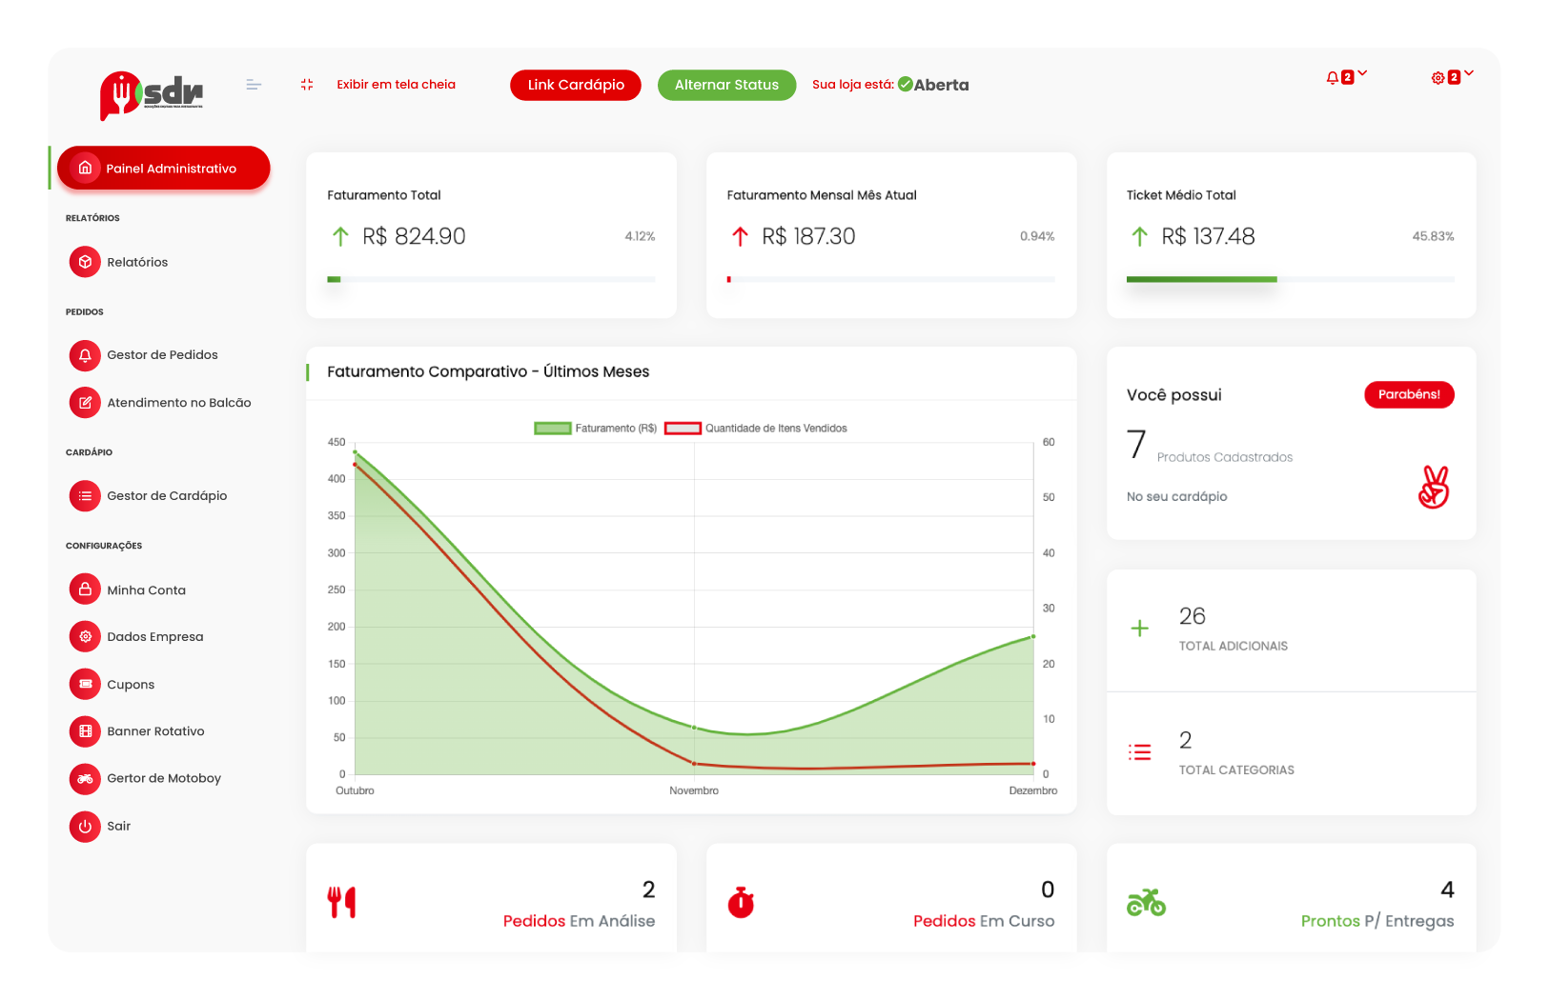Click Prontos P/ Entregas label
The height and width of the screenshot is (1000, 1550).
pos(1377,921)
